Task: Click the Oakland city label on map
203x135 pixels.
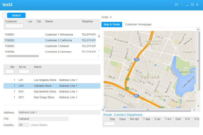Action: tap(150, 77)
